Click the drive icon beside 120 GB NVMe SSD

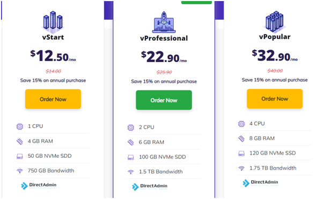pos(241,154)
